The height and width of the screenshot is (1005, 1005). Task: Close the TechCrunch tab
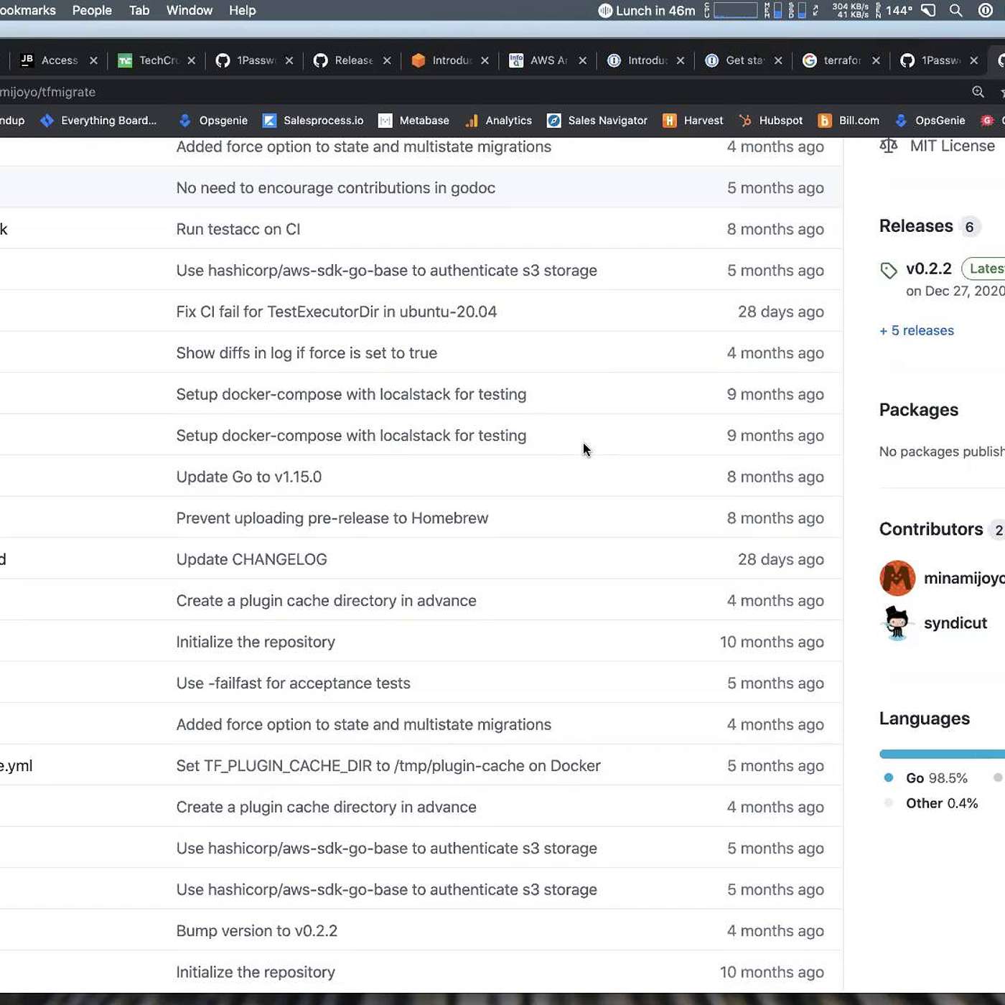tap(192, 61)
